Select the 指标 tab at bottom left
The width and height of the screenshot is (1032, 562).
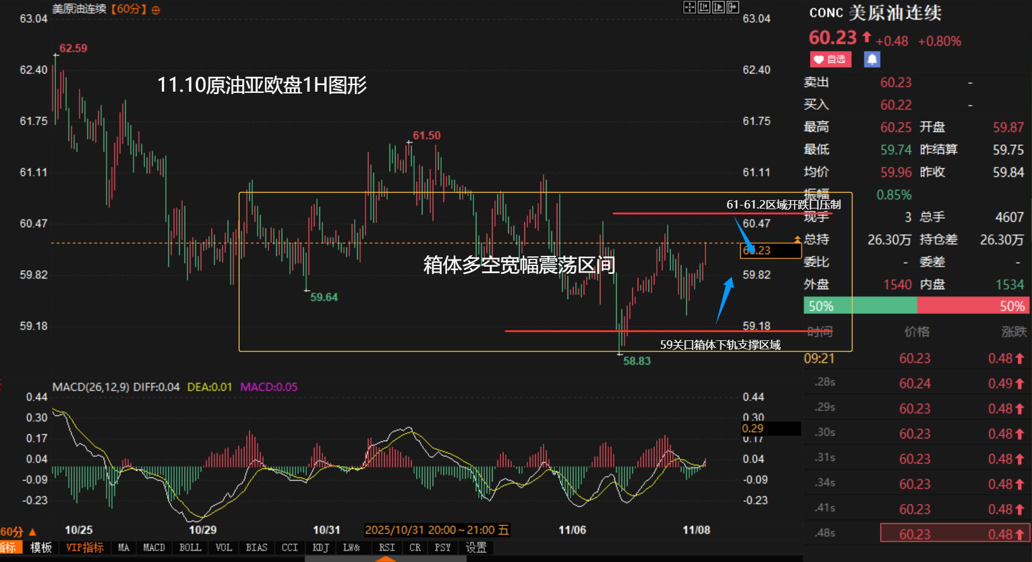[x=9, y=548]
